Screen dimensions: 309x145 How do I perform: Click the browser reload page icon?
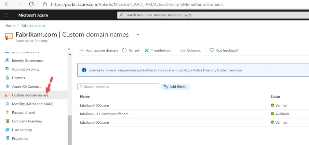[31, 5]
